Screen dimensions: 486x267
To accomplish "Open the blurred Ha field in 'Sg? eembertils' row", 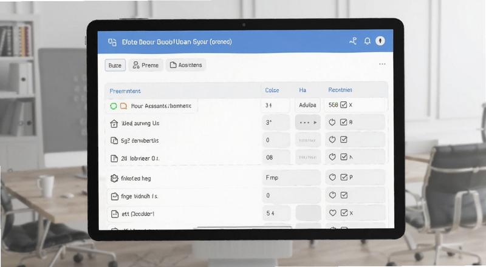I will [308, 140].
